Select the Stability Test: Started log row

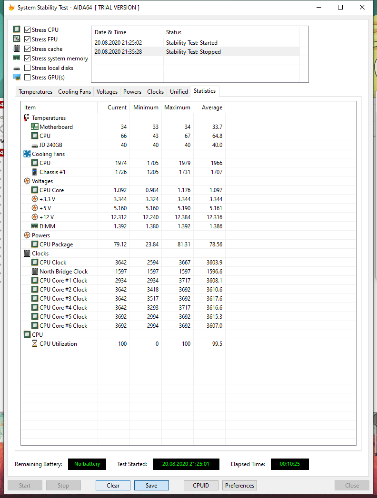(196, 42)
